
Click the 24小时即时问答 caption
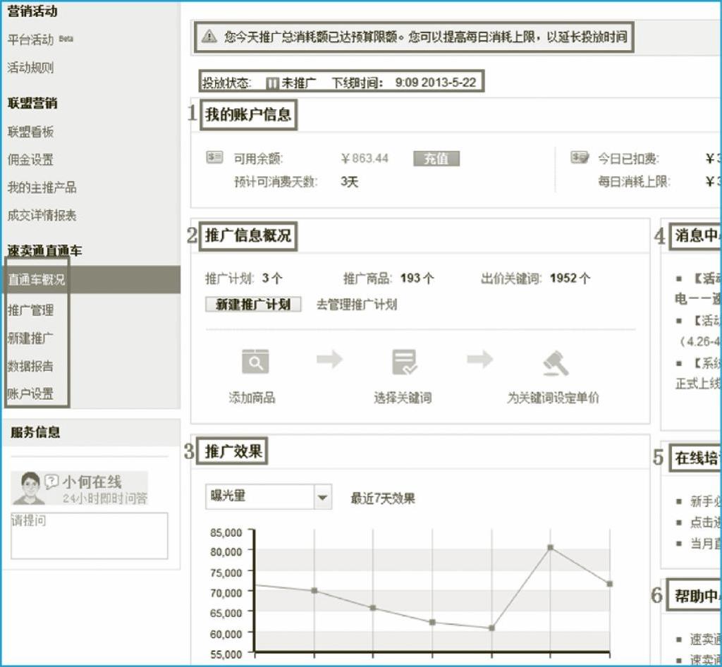coord(106,498)
